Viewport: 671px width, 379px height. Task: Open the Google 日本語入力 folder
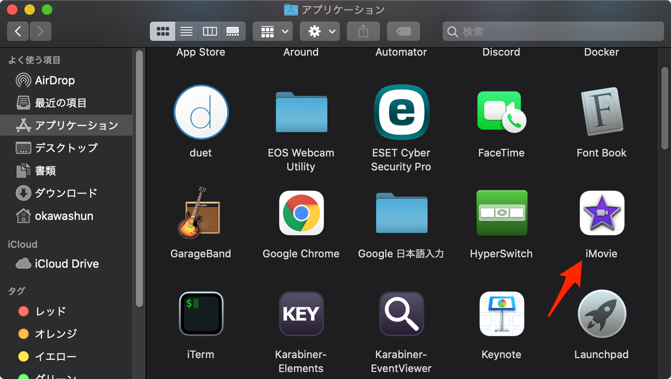[401, 213]
